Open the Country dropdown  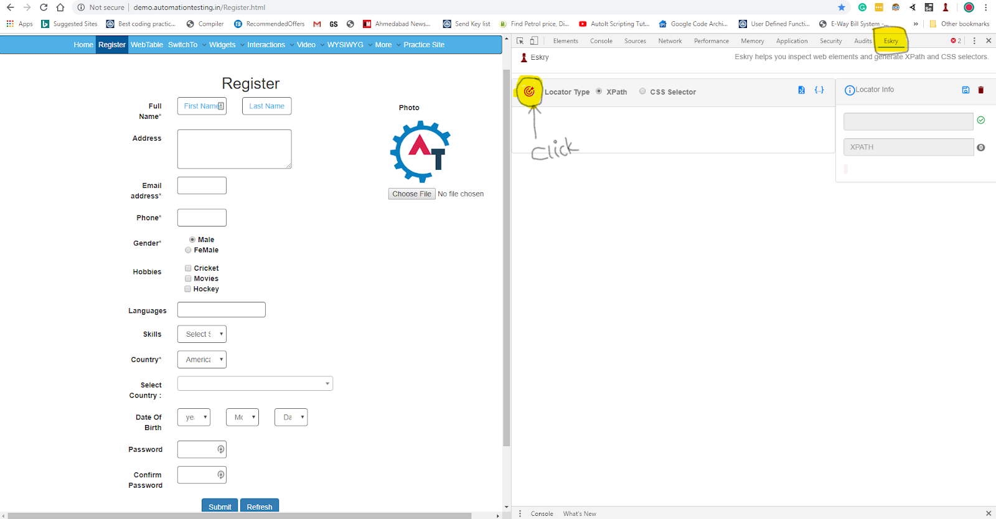click(202, 360)
